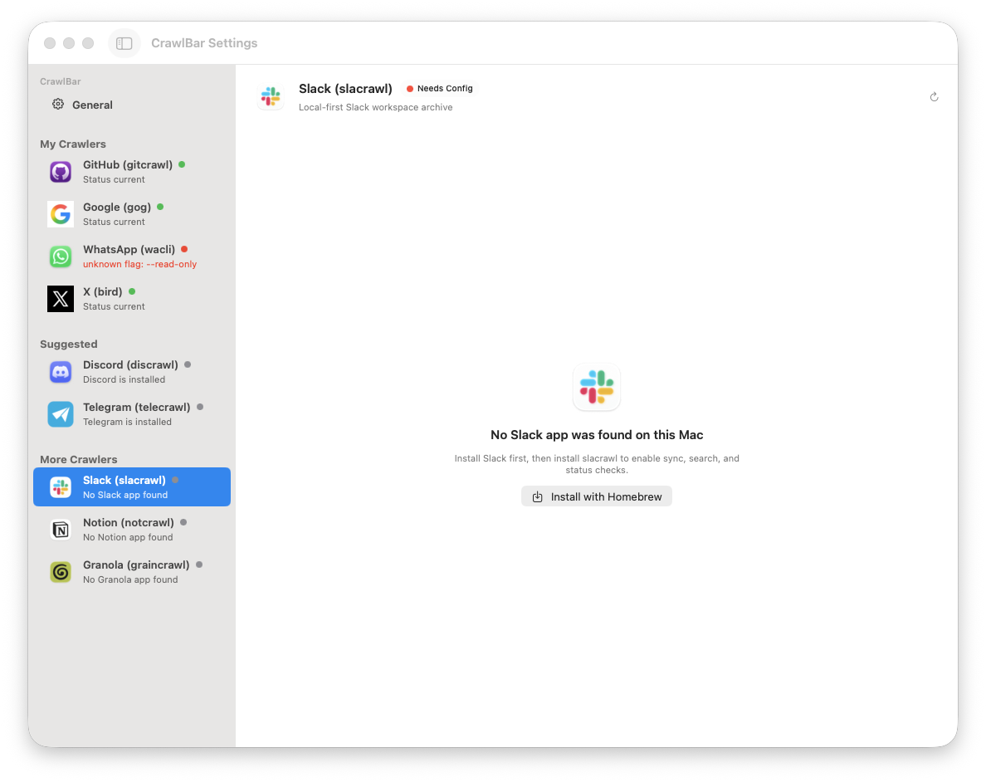Toggle the sidebar panel icon
The width and height of the screenshot is (986, 782).
(x=124, y=43)
